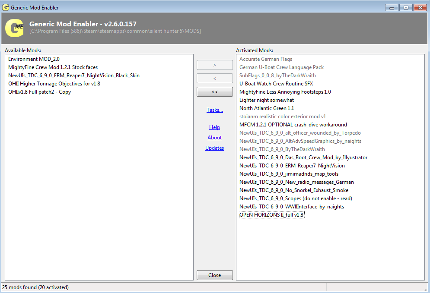Select OHII Higher Tonnage Objectives for v1.8
Image resolution: width=430 pixels, height=293 pixels.
pyautogui.click(x=54, y=84)
